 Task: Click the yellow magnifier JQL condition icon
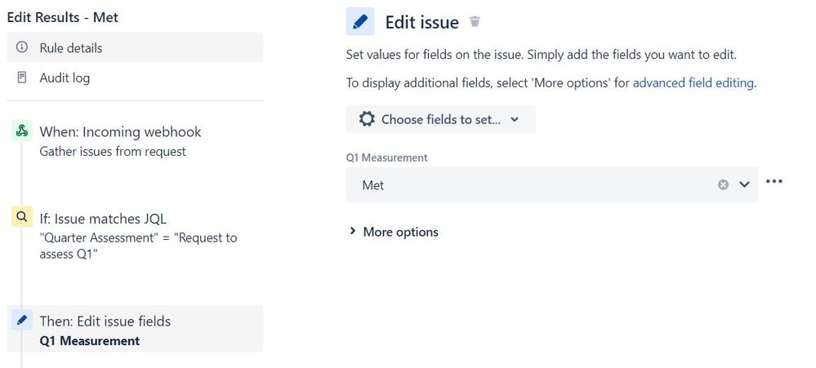(x=22, y=217)
